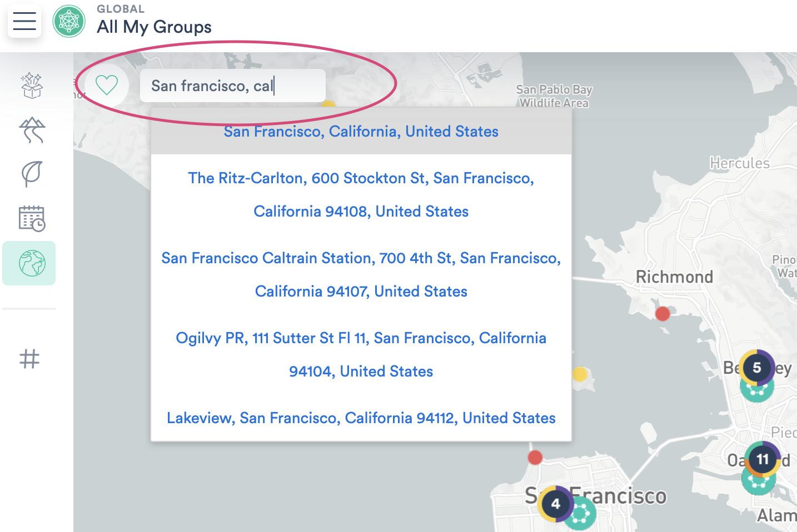This screenshot has width=797, height=532.
Task: Open the hashtag channels icon
Action: tap(29, 359)
